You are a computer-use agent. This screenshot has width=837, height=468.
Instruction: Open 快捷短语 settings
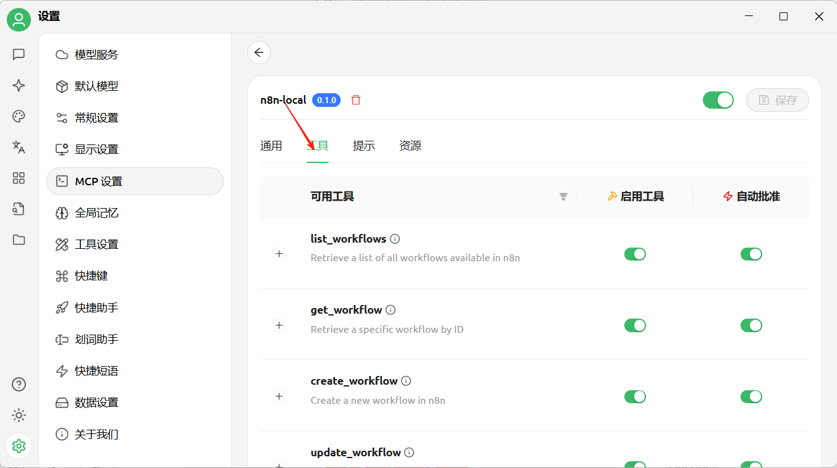(x=135, y=371)
